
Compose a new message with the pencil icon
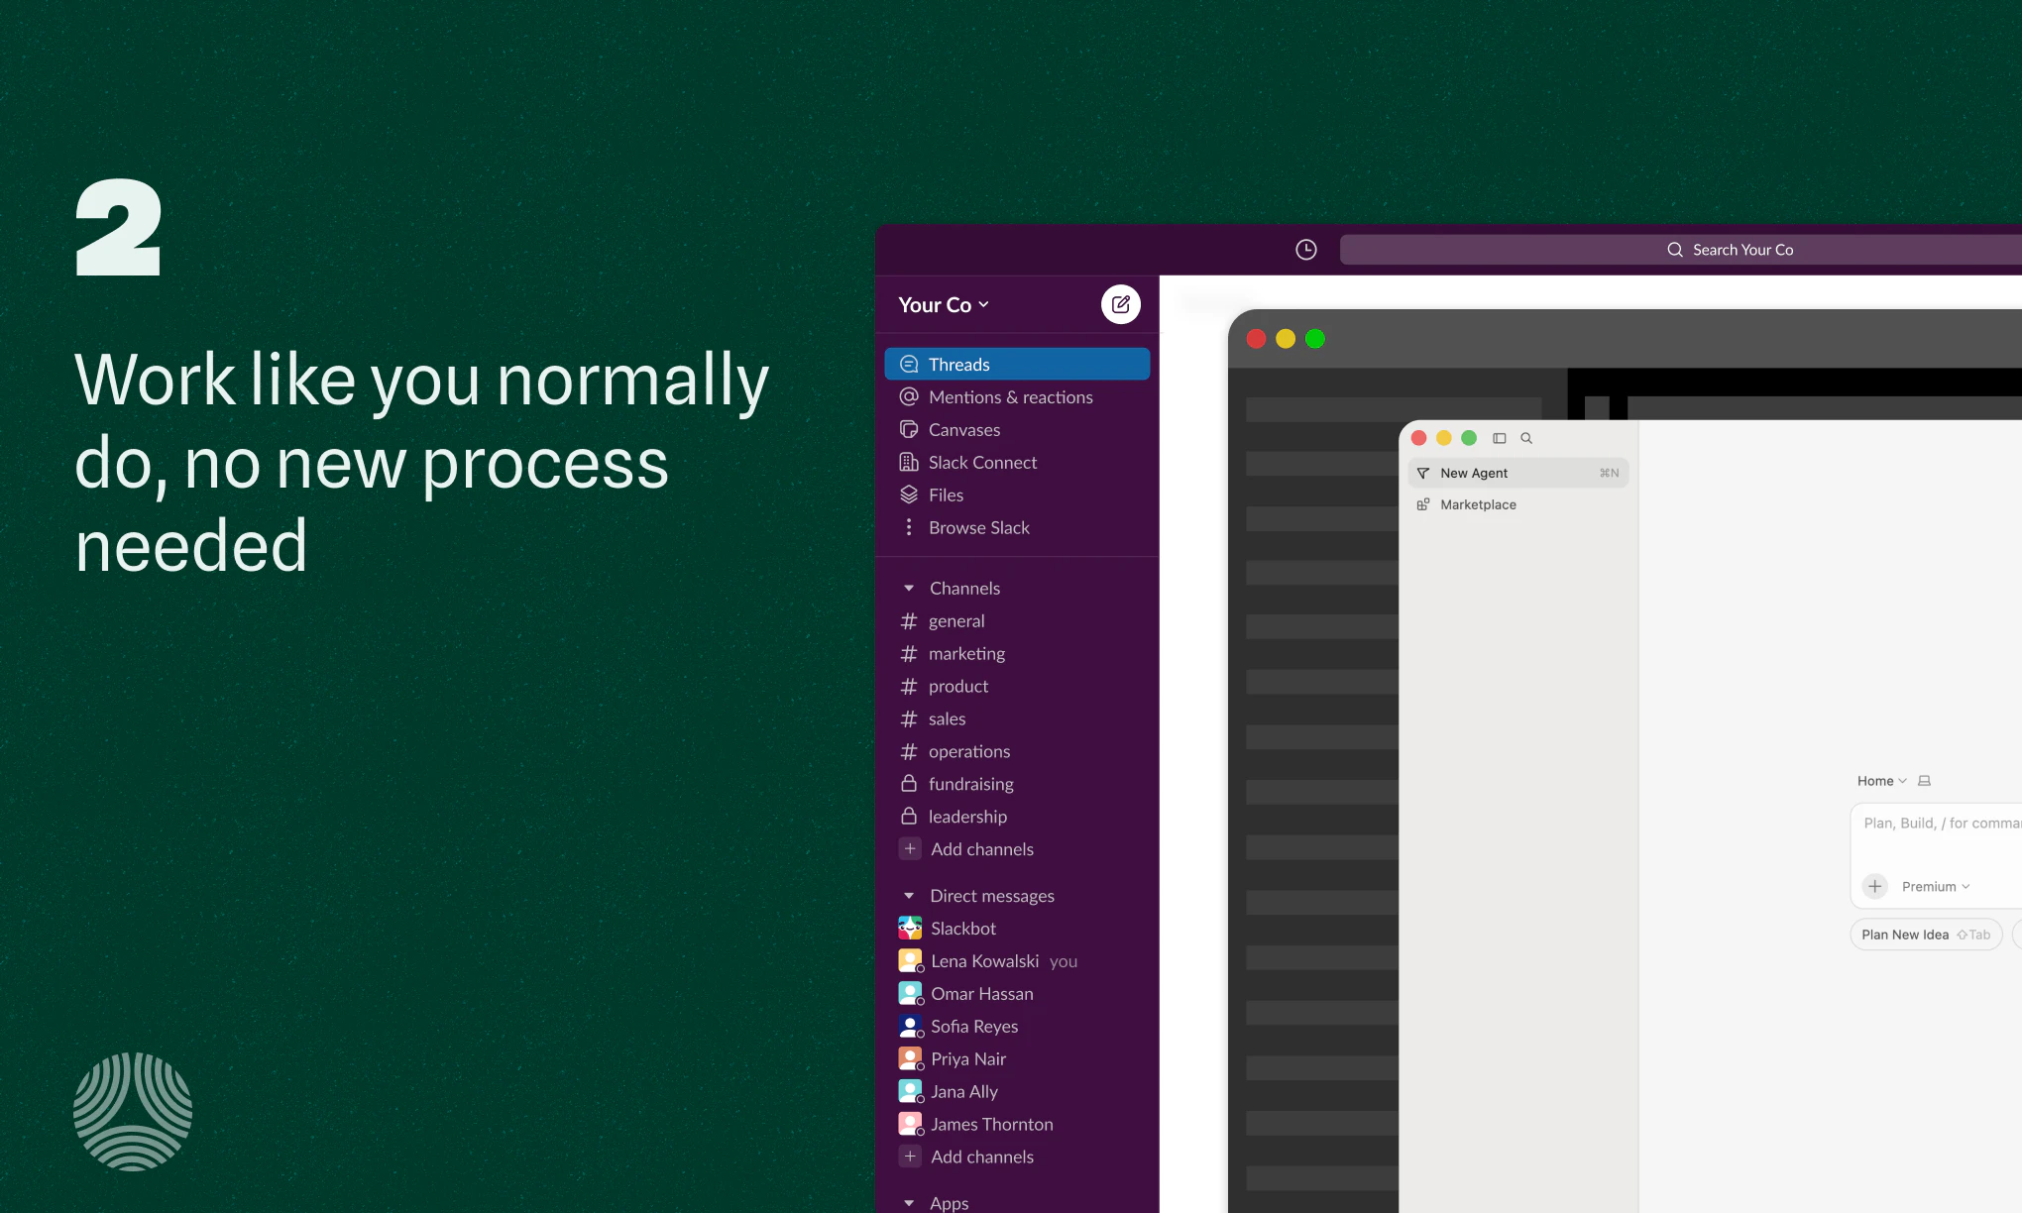(x=1121, y=304)
